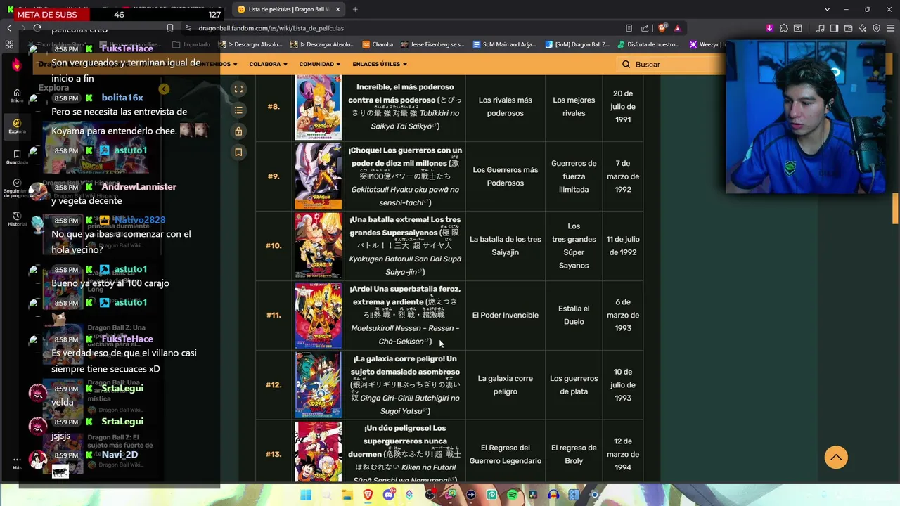900x506 pixels.
Task: Click the Navi_2D chat username
Action: pos(120,455)
